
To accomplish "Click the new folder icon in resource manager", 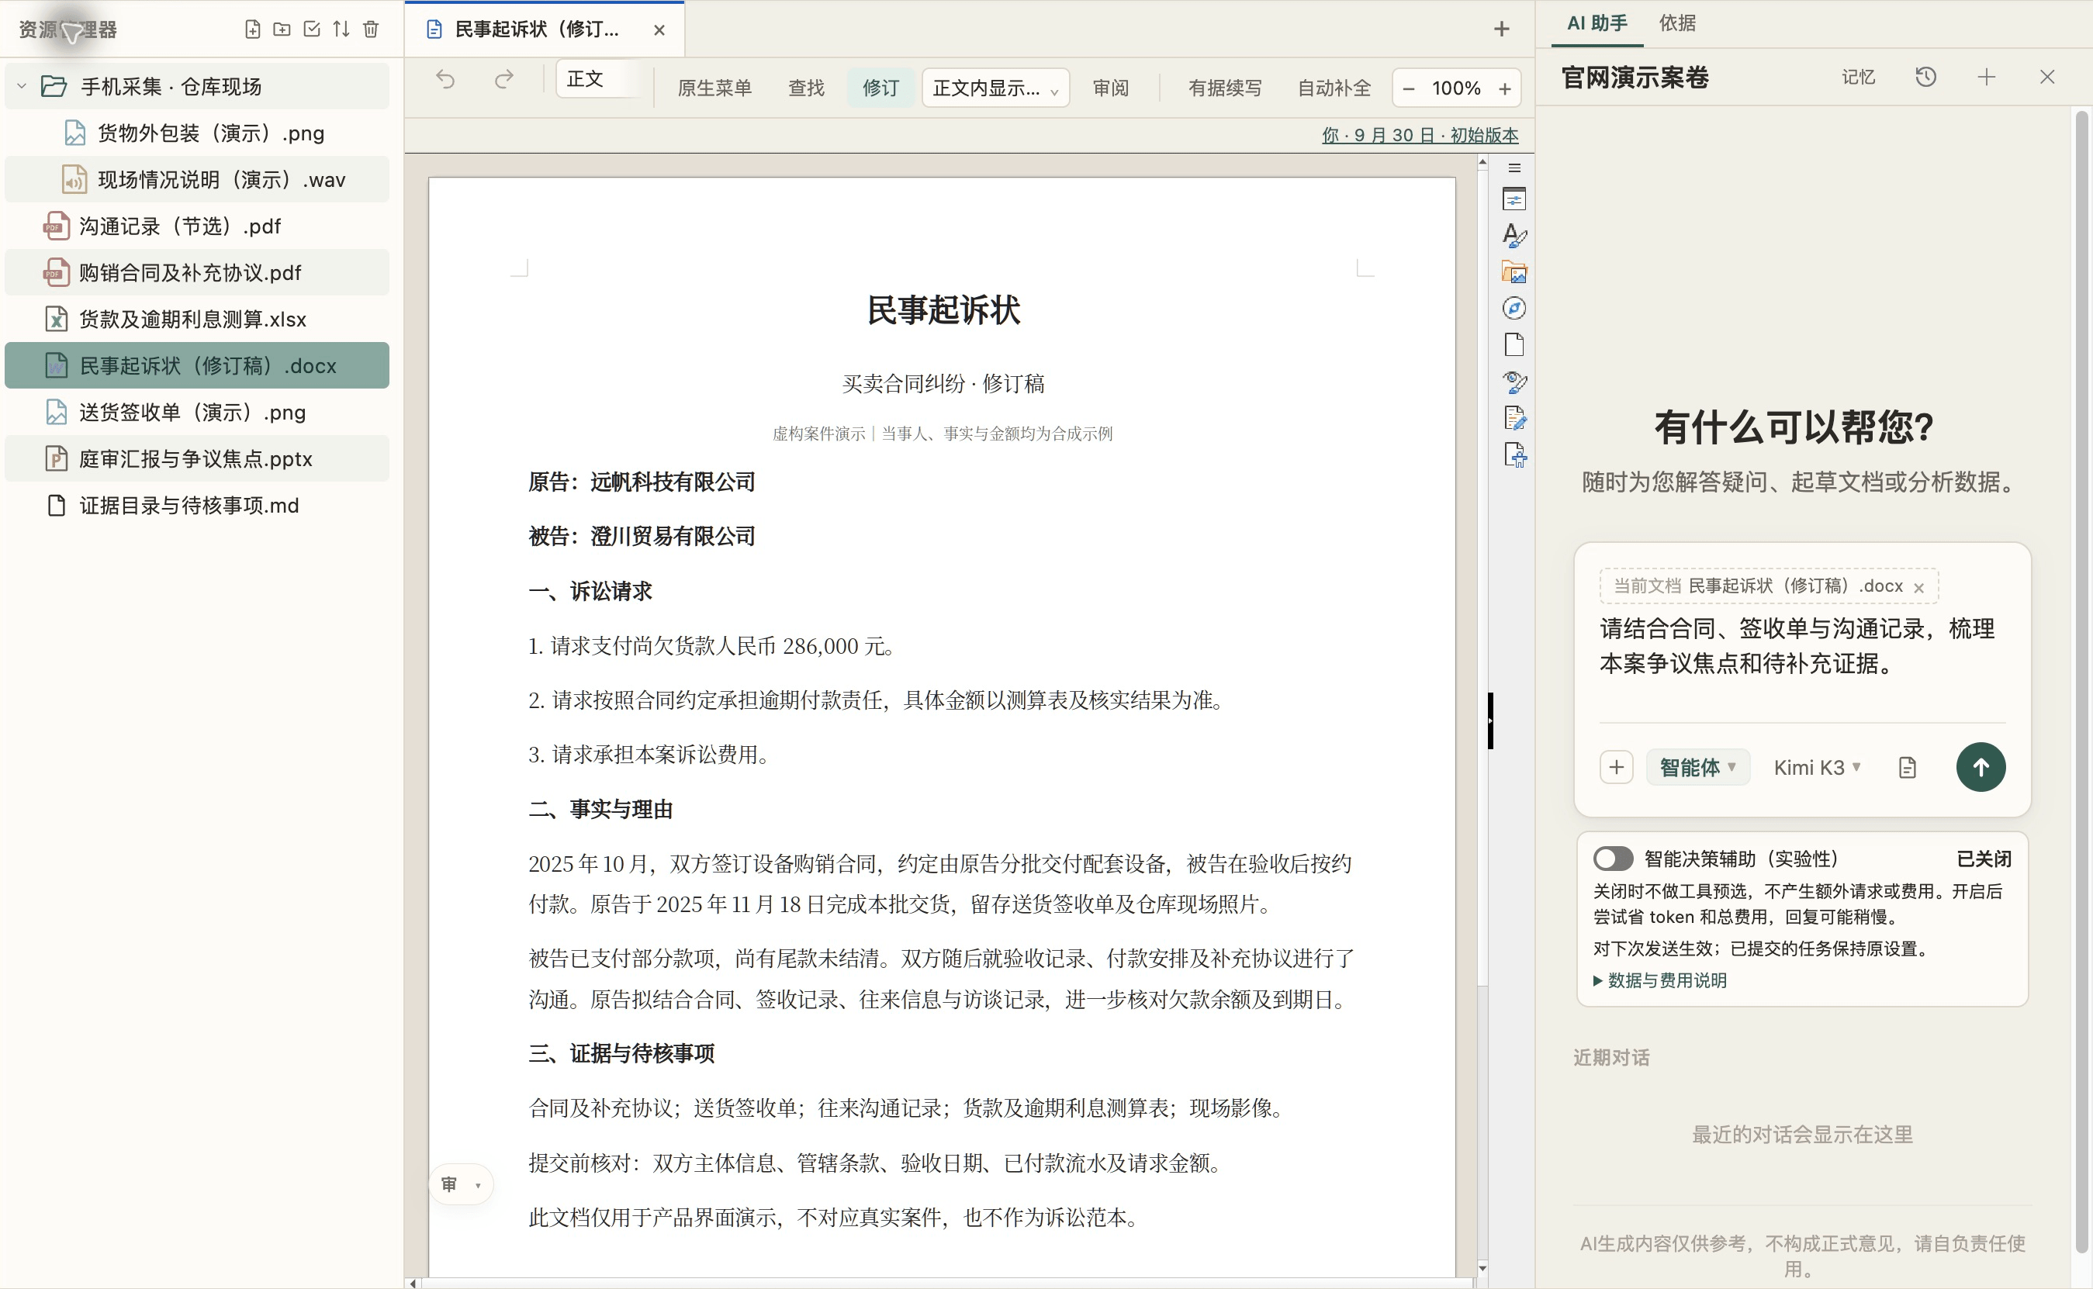I will pos(282,29).
